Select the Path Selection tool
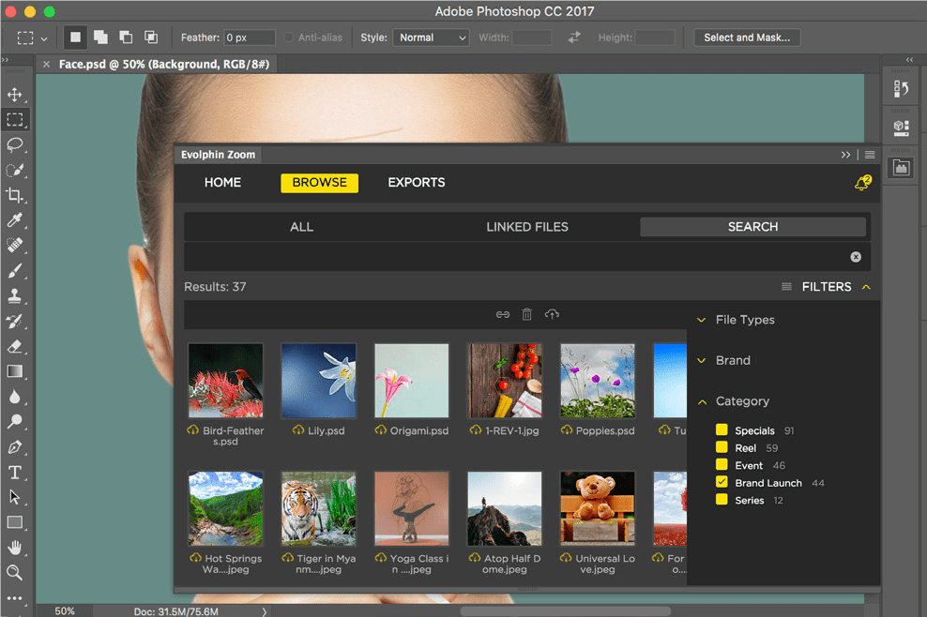This screenshot has width=927, height=617. [15, 497]
